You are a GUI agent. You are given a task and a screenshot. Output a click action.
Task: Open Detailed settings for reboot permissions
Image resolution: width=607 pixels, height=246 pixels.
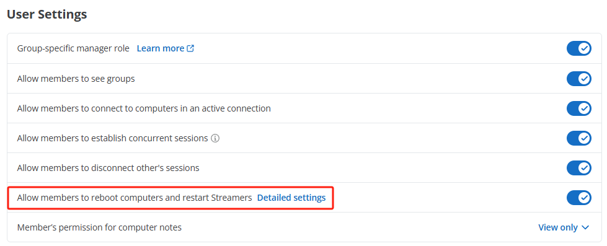tap(291, 198)
